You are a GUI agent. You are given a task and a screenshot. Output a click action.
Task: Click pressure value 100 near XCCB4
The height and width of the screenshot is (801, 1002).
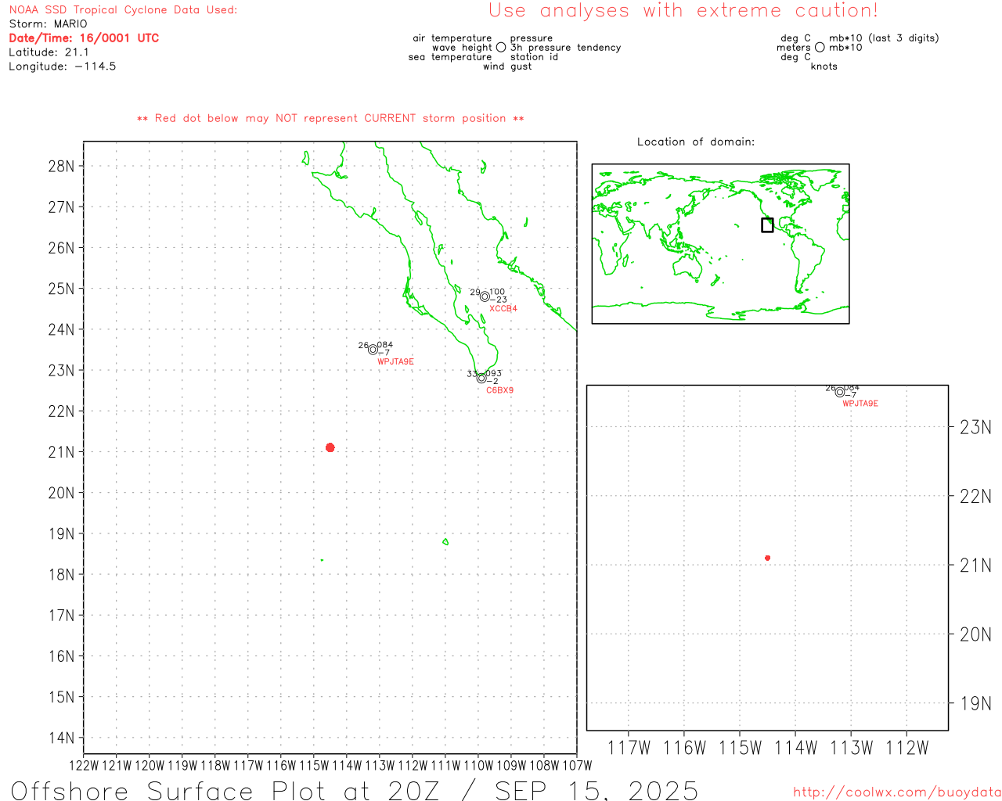coord(497,292)
